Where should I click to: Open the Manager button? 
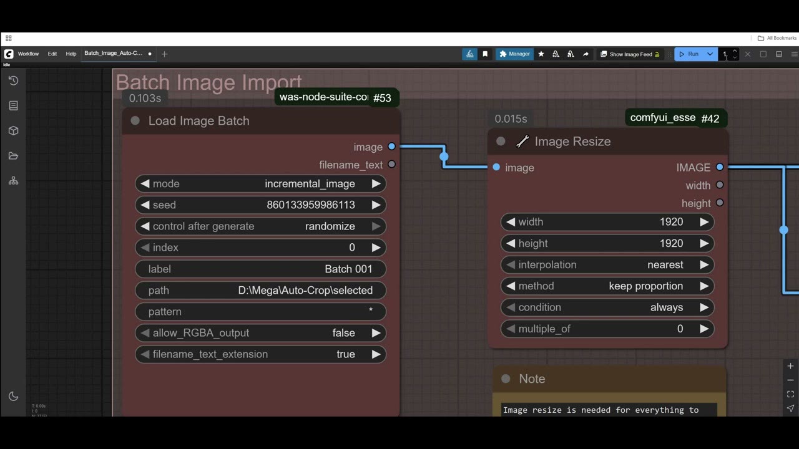point(514,54)
